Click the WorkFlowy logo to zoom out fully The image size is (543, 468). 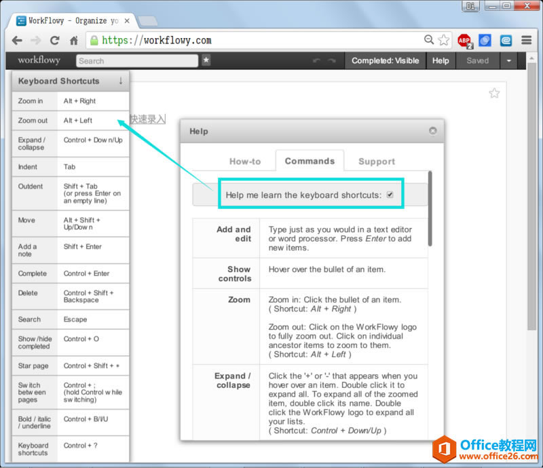(38, 60)
